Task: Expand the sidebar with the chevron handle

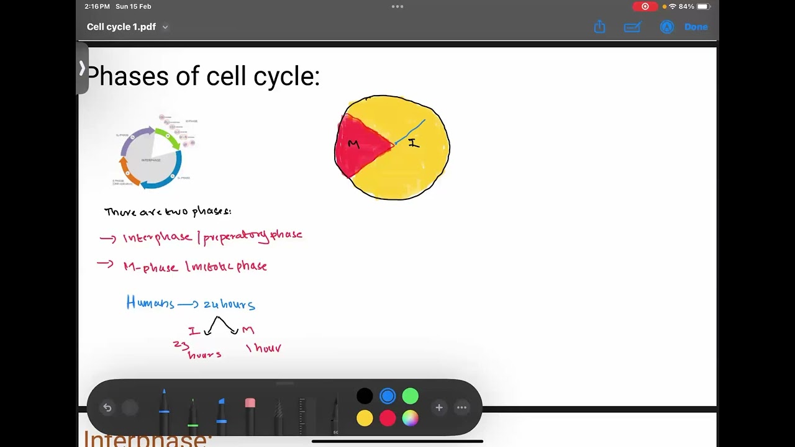Action: (x=82, y=68)
